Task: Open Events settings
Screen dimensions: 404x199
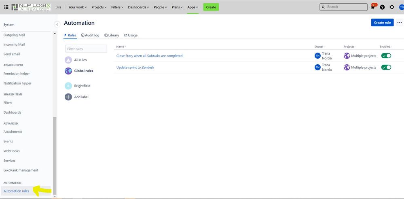Action: [8, 141]
